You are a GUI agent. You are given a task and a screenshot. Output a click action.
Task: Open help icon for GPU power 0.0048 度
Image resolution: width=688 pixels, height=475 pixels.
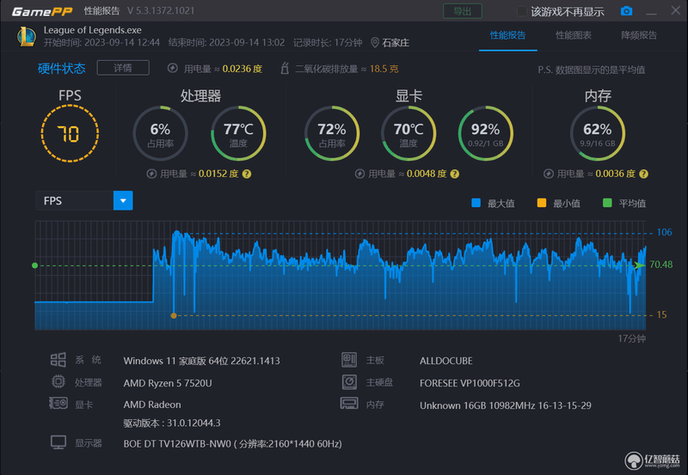click(x=455, y=174)
